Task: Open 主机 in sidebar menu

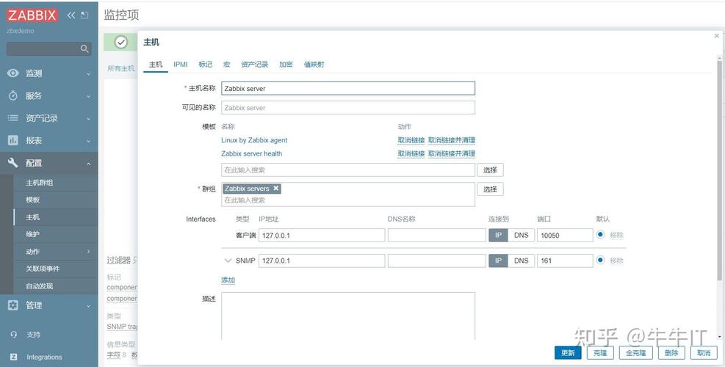Action: coord(33,217)
